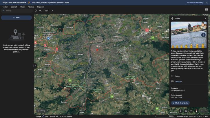Viewport: 210px width, 118px height.
Task: Open the Nástroje menu
Action: (x=31, y=7)
